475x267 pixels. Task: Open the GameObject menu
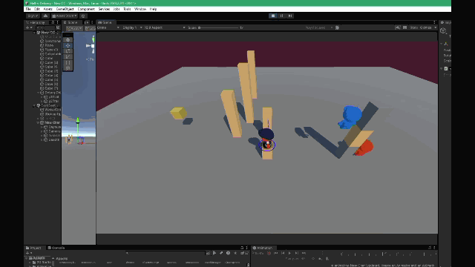[65, 9]
